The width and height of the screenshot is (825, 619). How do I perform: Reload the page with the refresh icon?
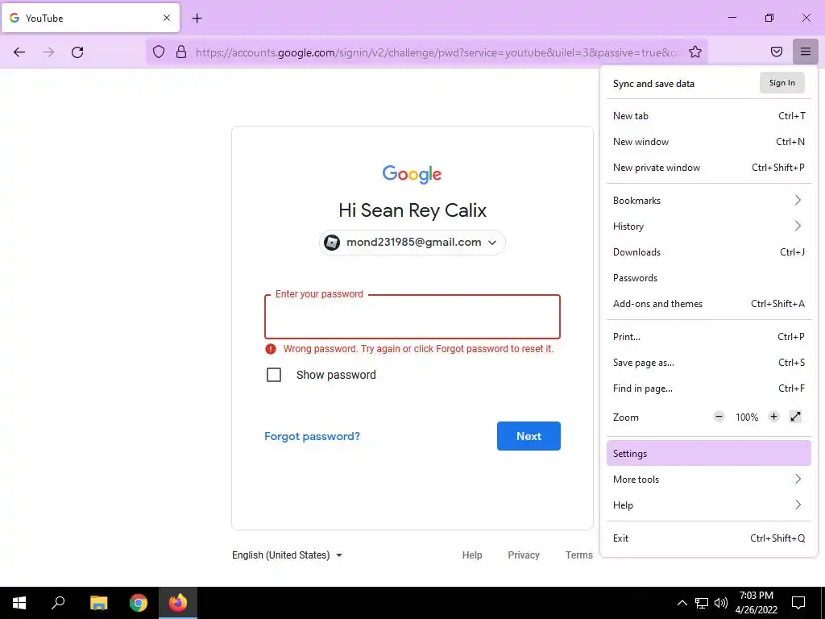click(77, 52)
